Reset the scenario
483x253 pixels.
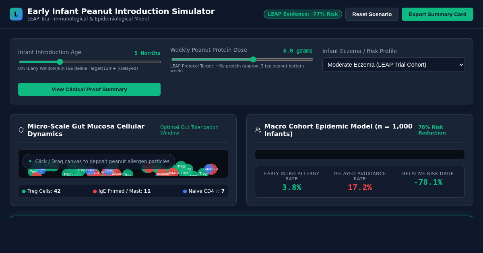372,14
